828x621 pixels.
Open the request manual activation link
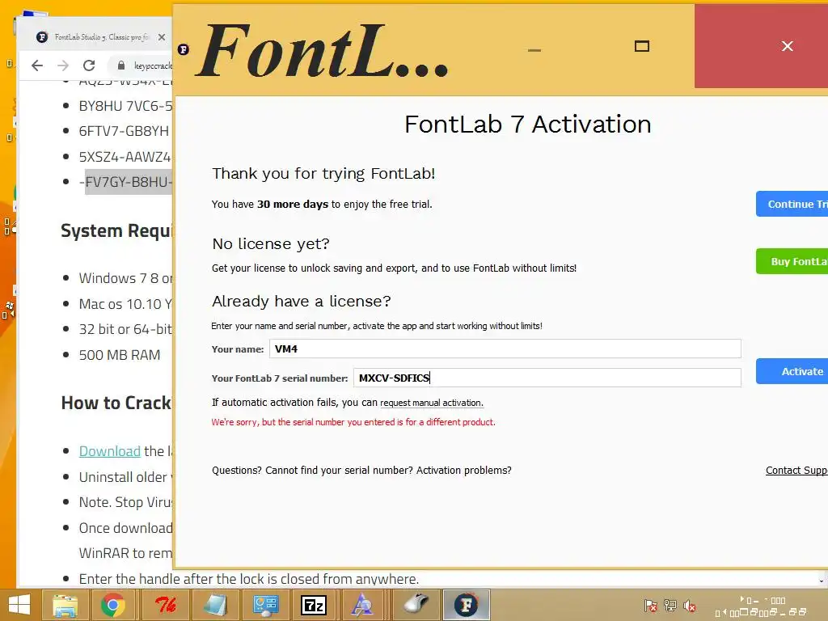click(x=432, y=403)
